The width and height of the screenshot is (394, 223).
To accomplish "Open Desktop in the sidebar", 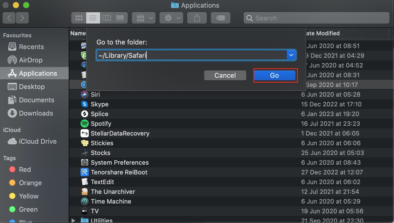I will tap(34, 87).
